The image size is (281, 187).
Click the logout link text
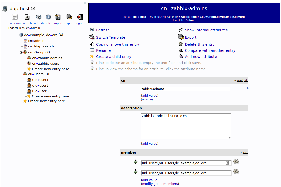80,23
